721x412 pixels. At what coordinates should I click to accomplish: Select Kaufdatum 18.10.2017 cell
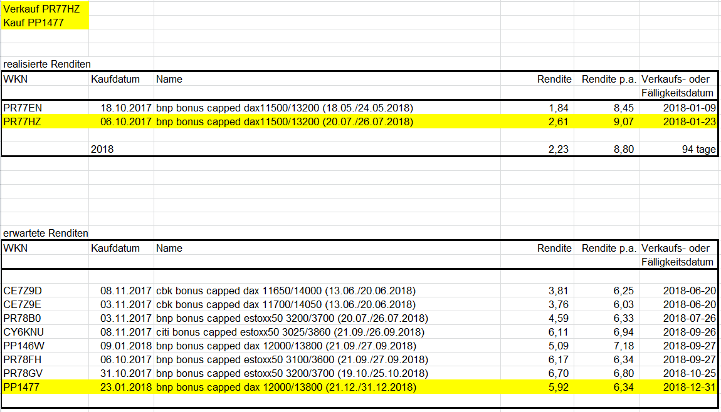122,108
